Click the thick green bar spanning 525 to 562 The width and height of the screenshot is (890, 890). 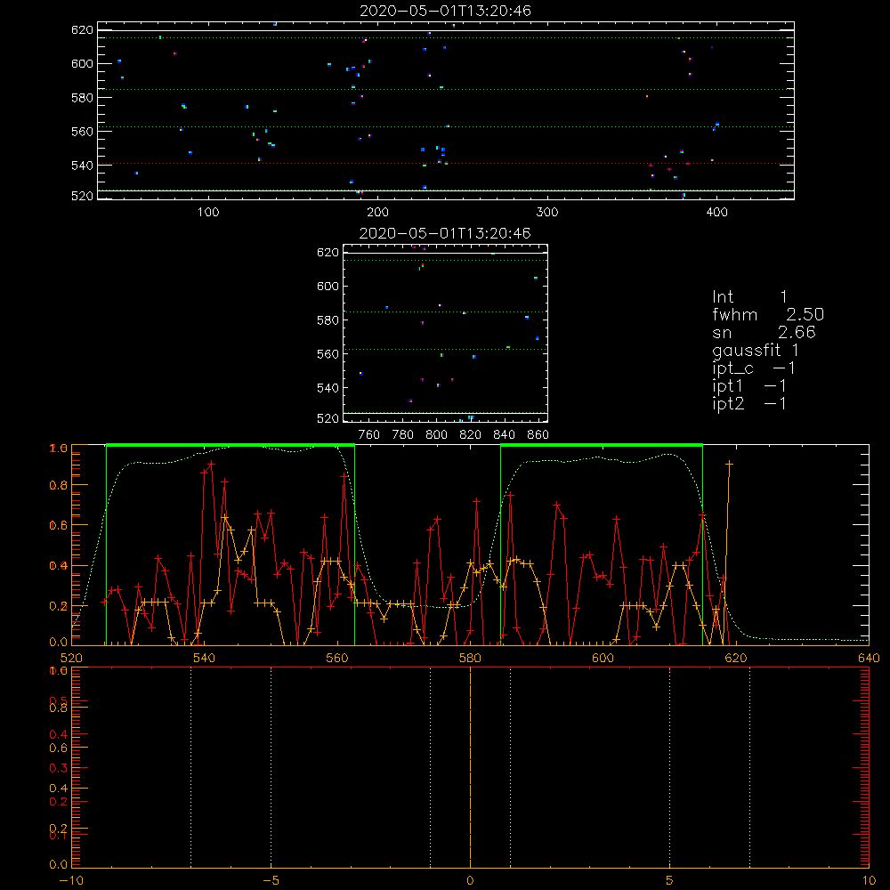pyautogui.click(x=231, y=445)
